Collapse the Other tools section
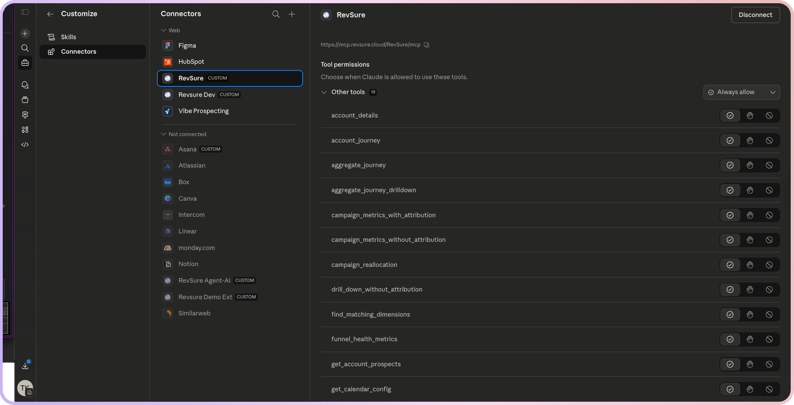 (x=324, y=92)
